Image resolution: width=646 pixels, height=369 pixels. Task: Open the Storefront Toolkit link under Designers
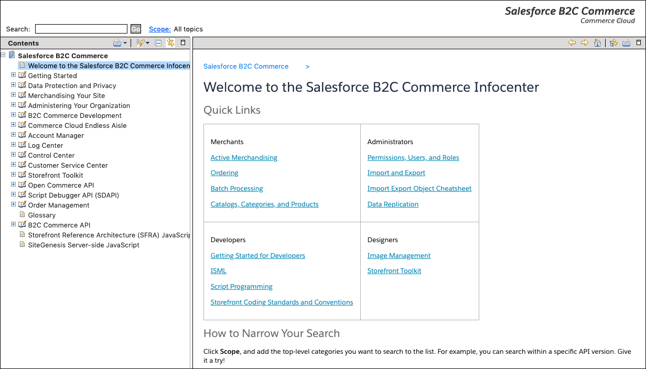[394, 271]
